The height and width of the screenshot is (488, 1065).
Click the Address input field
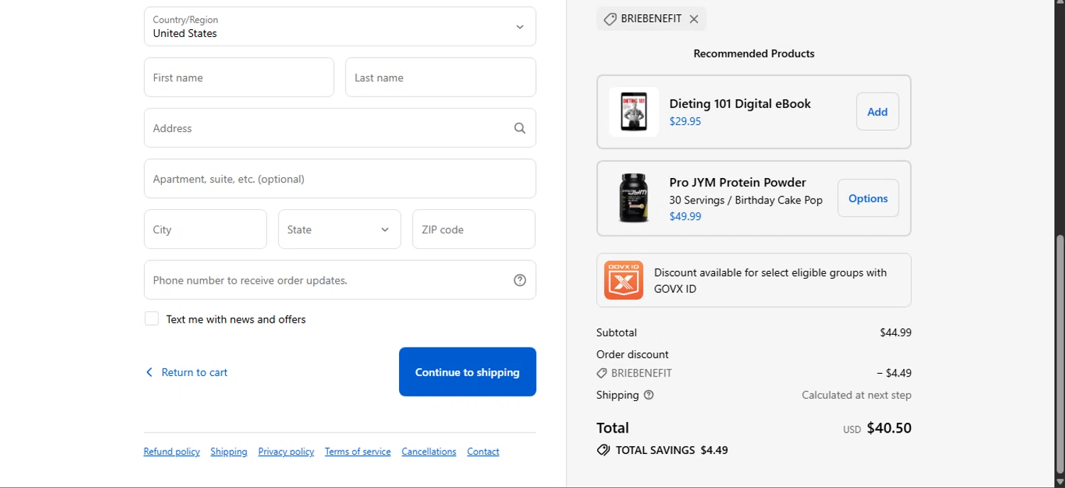point(340,128)
